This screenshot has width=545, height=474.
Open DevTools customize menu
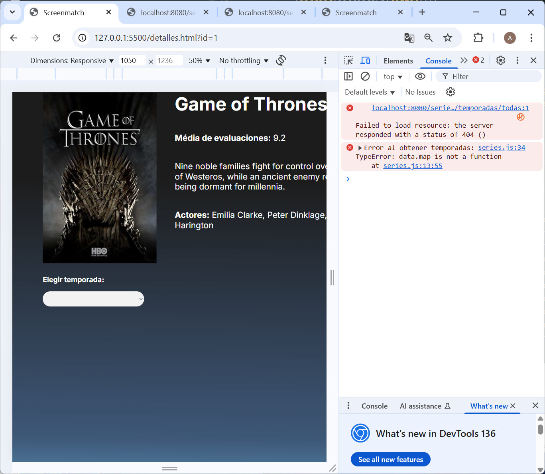pyautogui.click(x=517, y=60)
